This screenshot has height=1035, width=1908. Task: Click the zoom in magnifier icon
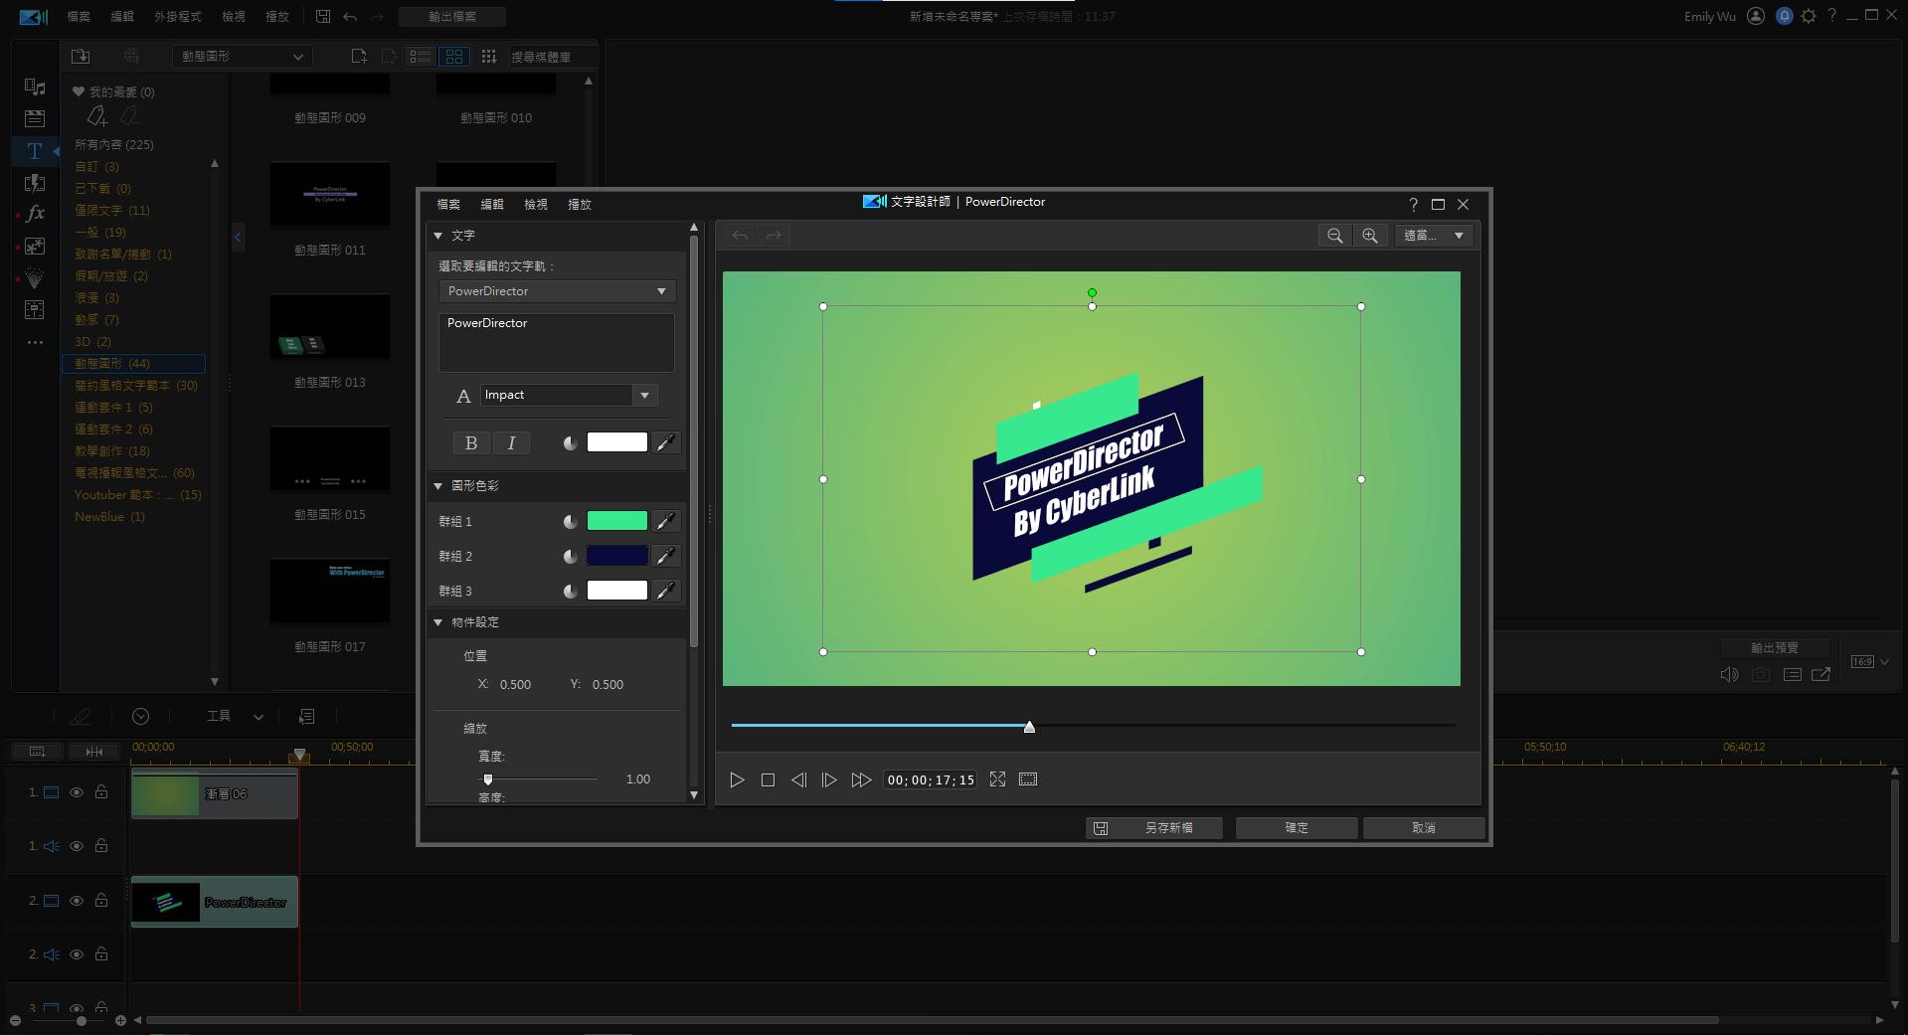click(x=1370, y=236)
